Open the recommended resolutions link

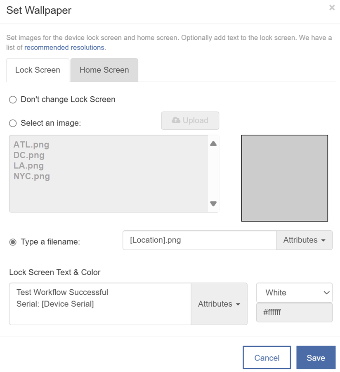tap(64, 48)
